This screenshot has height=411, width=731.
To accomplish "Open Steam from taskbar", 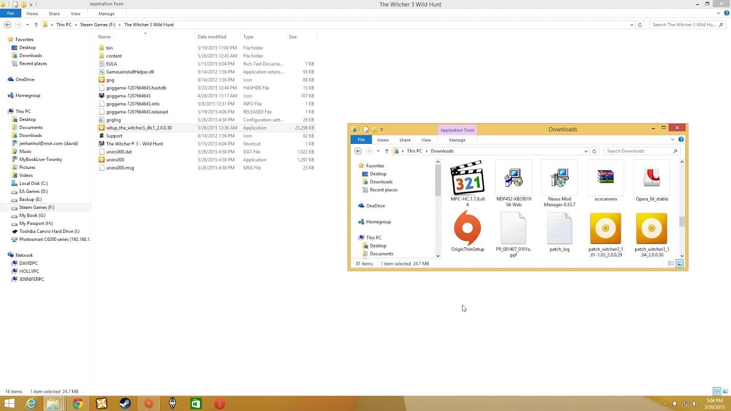I will (x=125, y=404).
